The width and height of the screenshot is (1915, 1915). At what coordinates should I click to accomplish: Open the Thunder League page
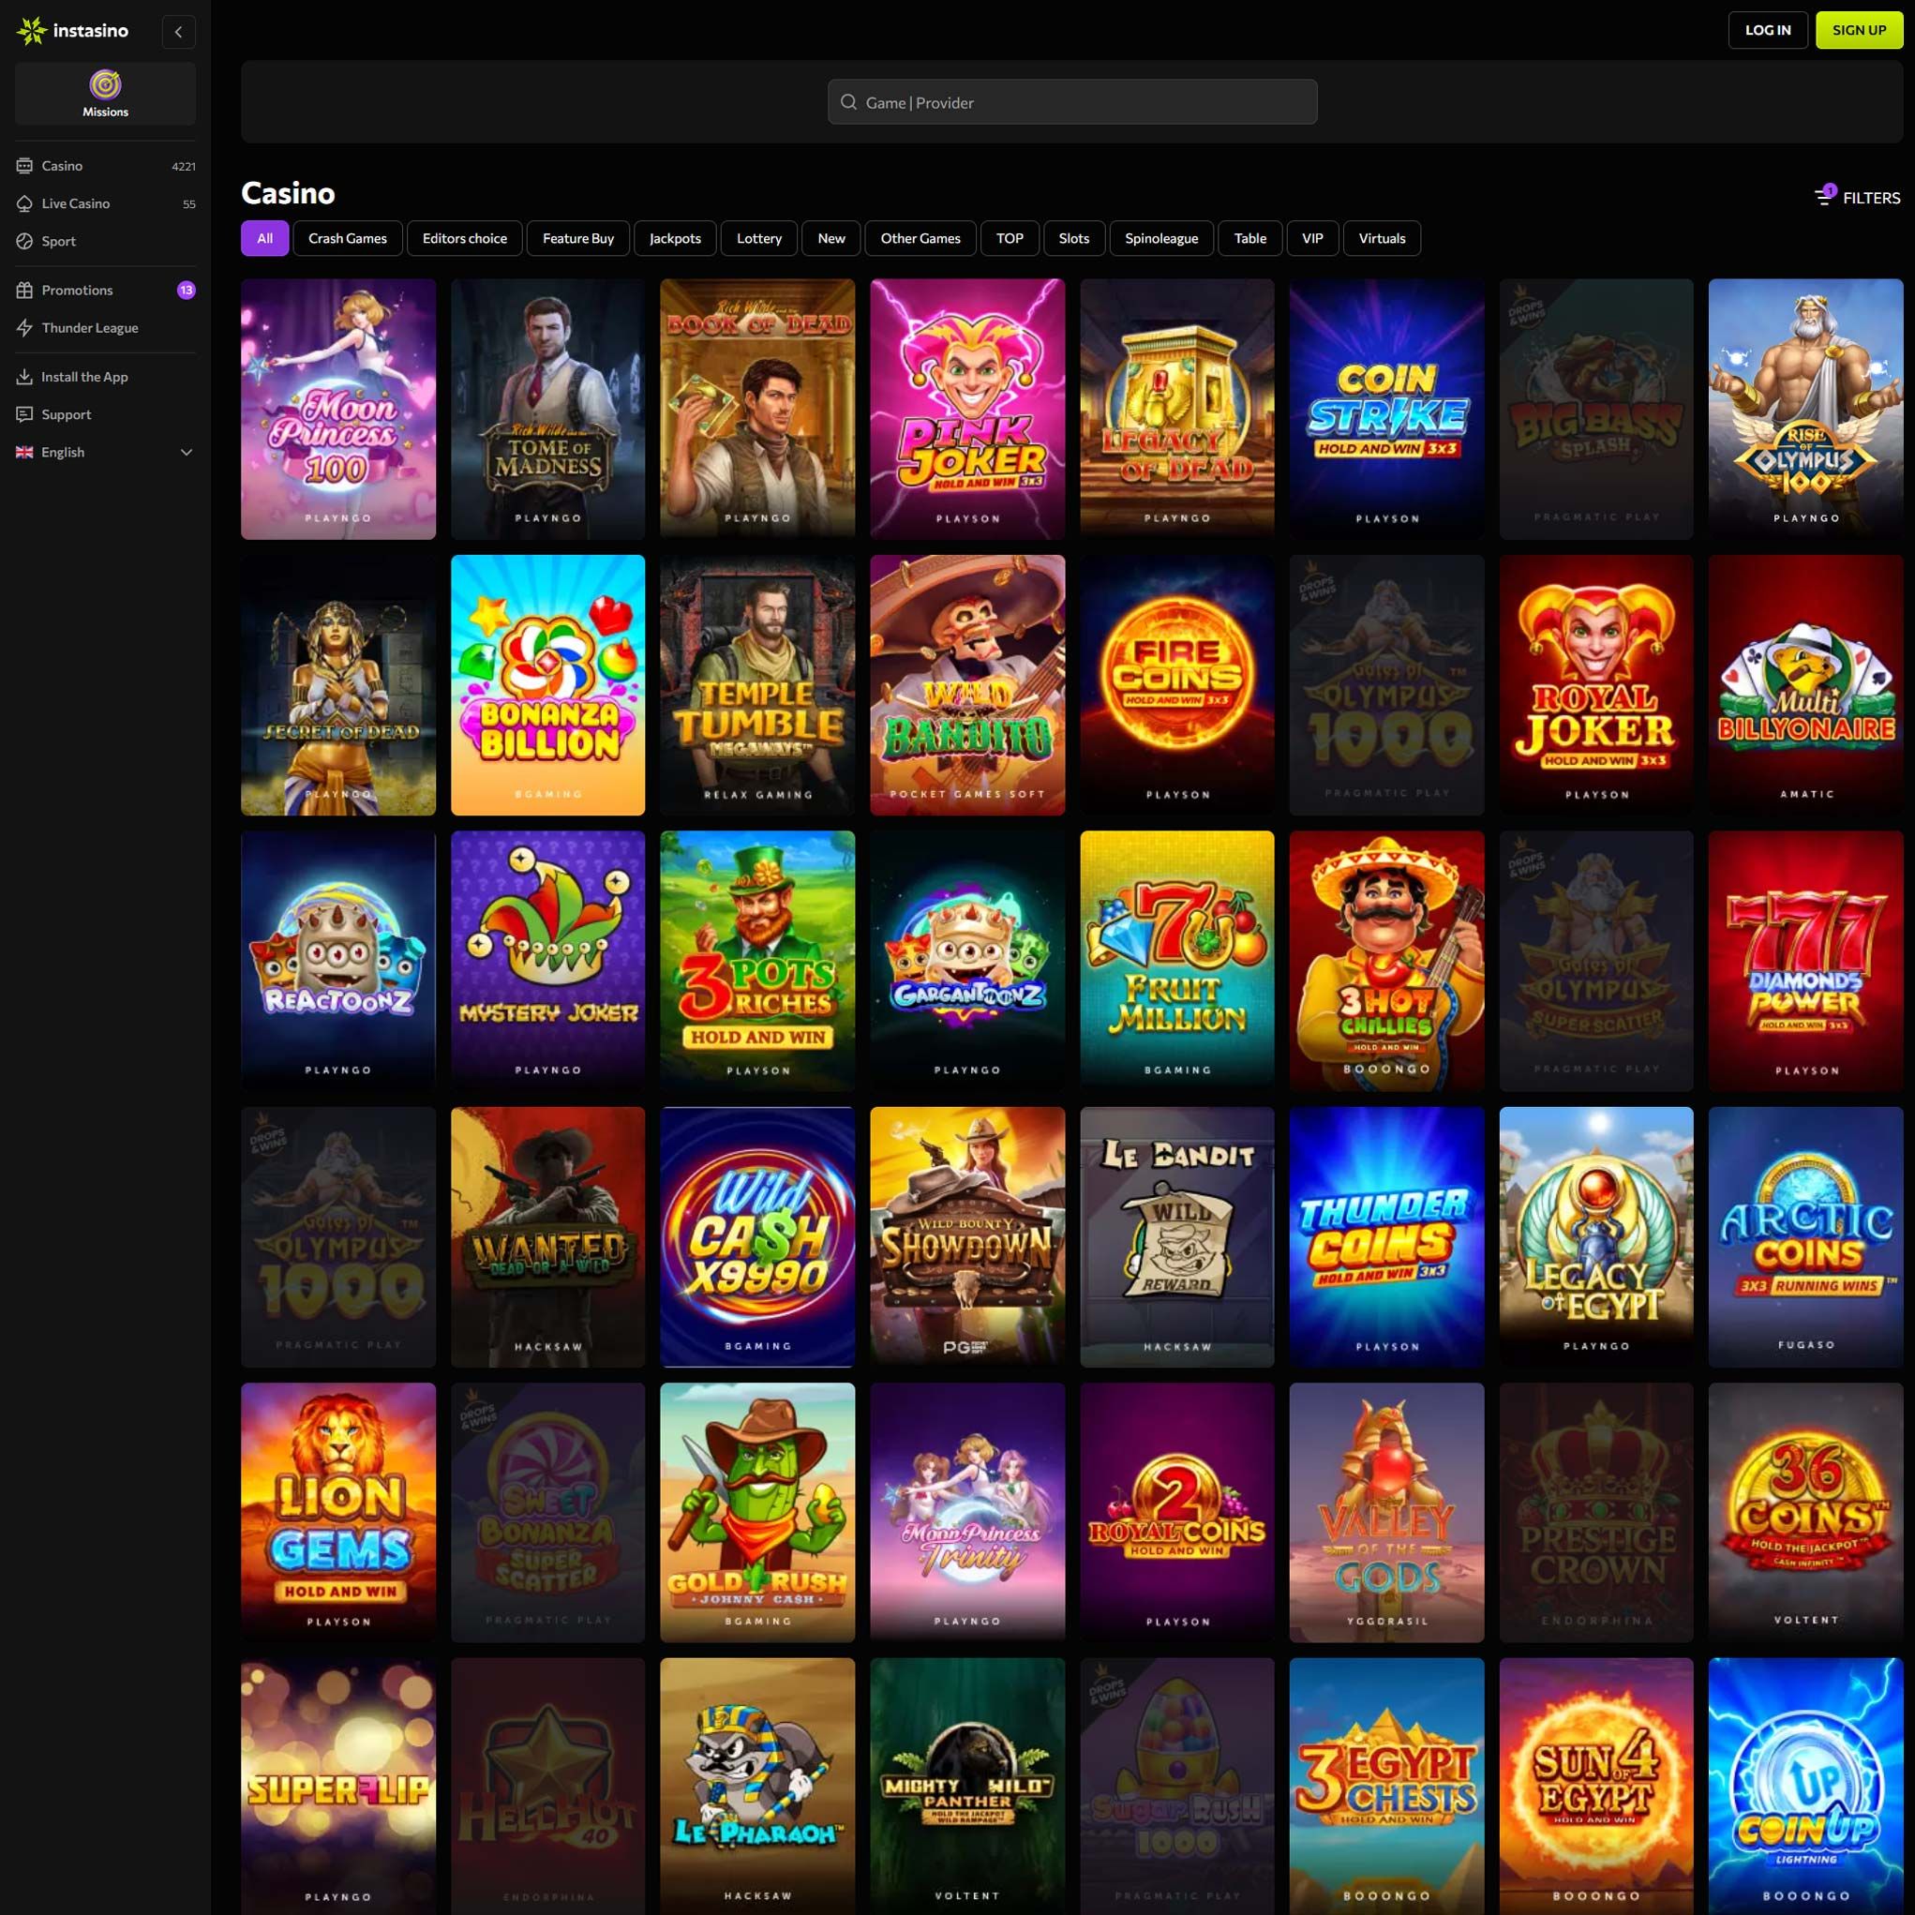(105, 328)
